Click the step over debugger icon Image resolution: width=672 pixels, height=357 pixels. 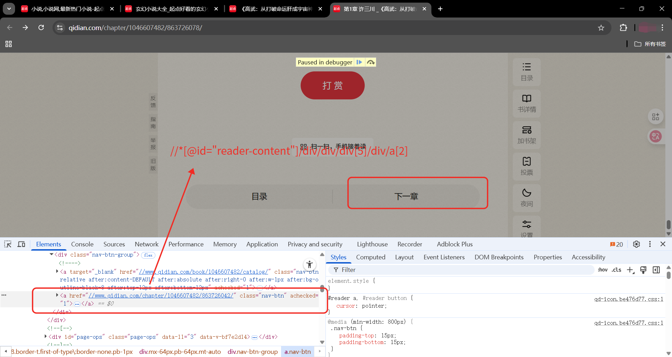point(371,62)
